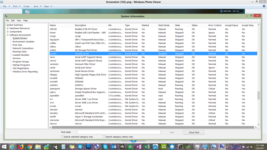The width and height of the screenshot is (267, 150).
Task: Open the Help menu in System Information
Action: [x=25, y=20]
